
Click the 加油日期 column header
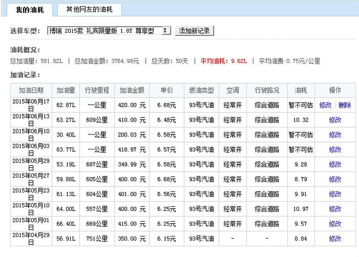pyautogui.click(x=31, y=90)
